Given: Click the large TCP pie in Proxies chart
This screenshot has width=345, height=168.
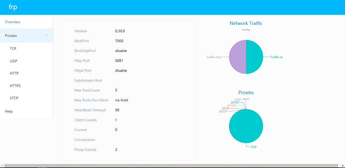Looking at the screenshot, I should pyautogui.click(x=246, y=127).
